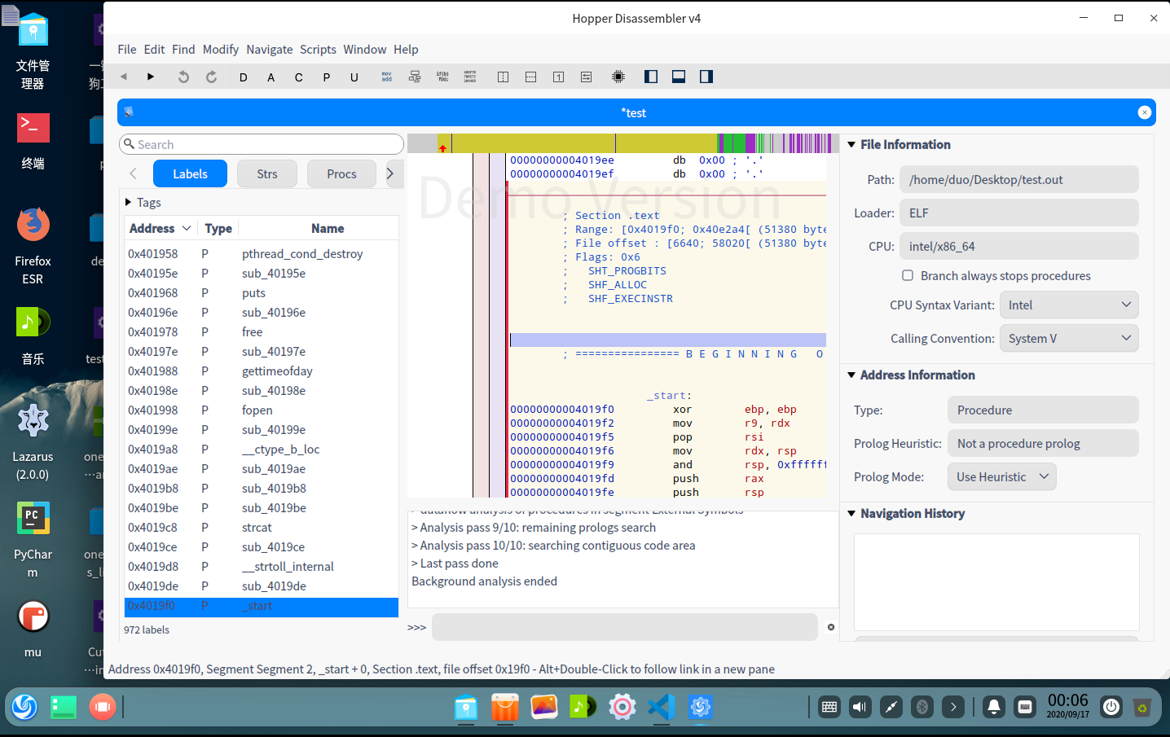This screenshot has width=1170, height=737.
Task: Select the strcat label row
Action: click(x=261, y=528)
